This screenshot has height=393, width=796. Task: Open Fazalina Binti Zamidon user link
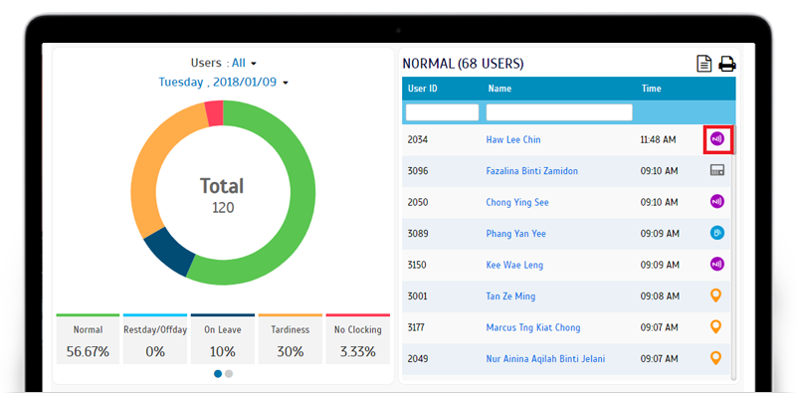tap(532, 171)
